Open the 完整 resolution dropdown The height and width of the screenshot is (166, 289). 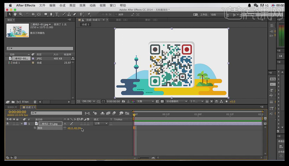pos(145,101)
